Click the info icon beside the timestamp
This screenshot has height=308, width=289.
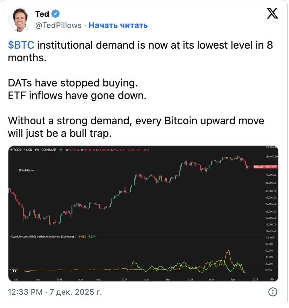click(x=273, y=292)
